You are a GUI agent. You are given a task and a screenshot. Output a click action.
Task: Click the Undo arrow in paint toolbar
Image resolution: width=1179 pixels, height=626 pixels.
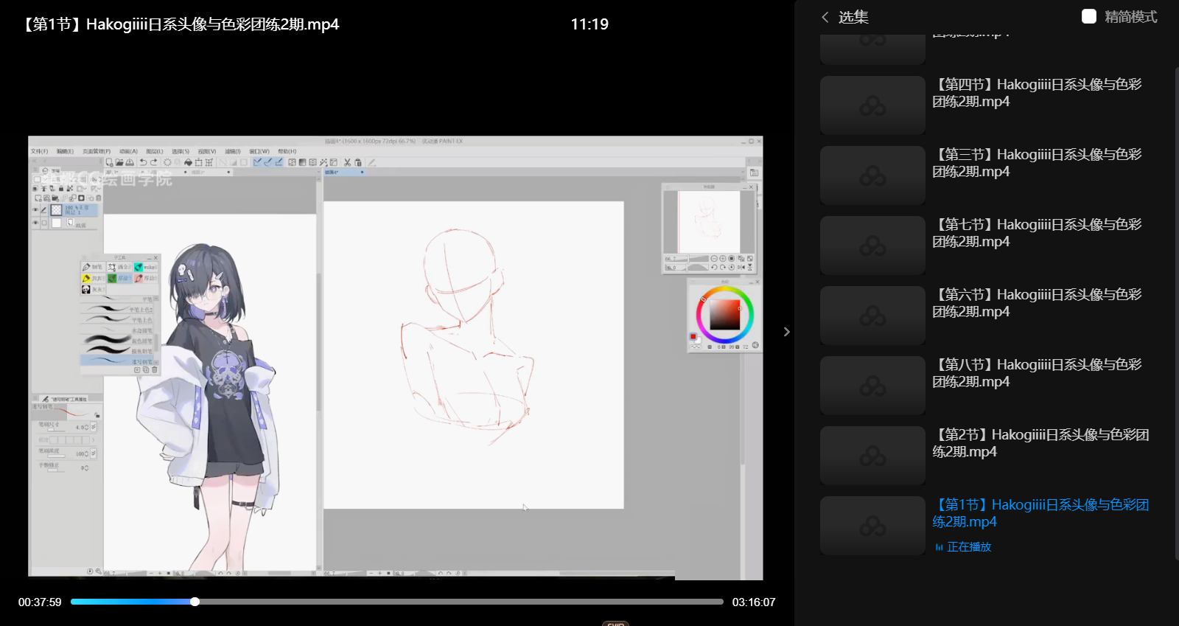[x=143, y=162]
